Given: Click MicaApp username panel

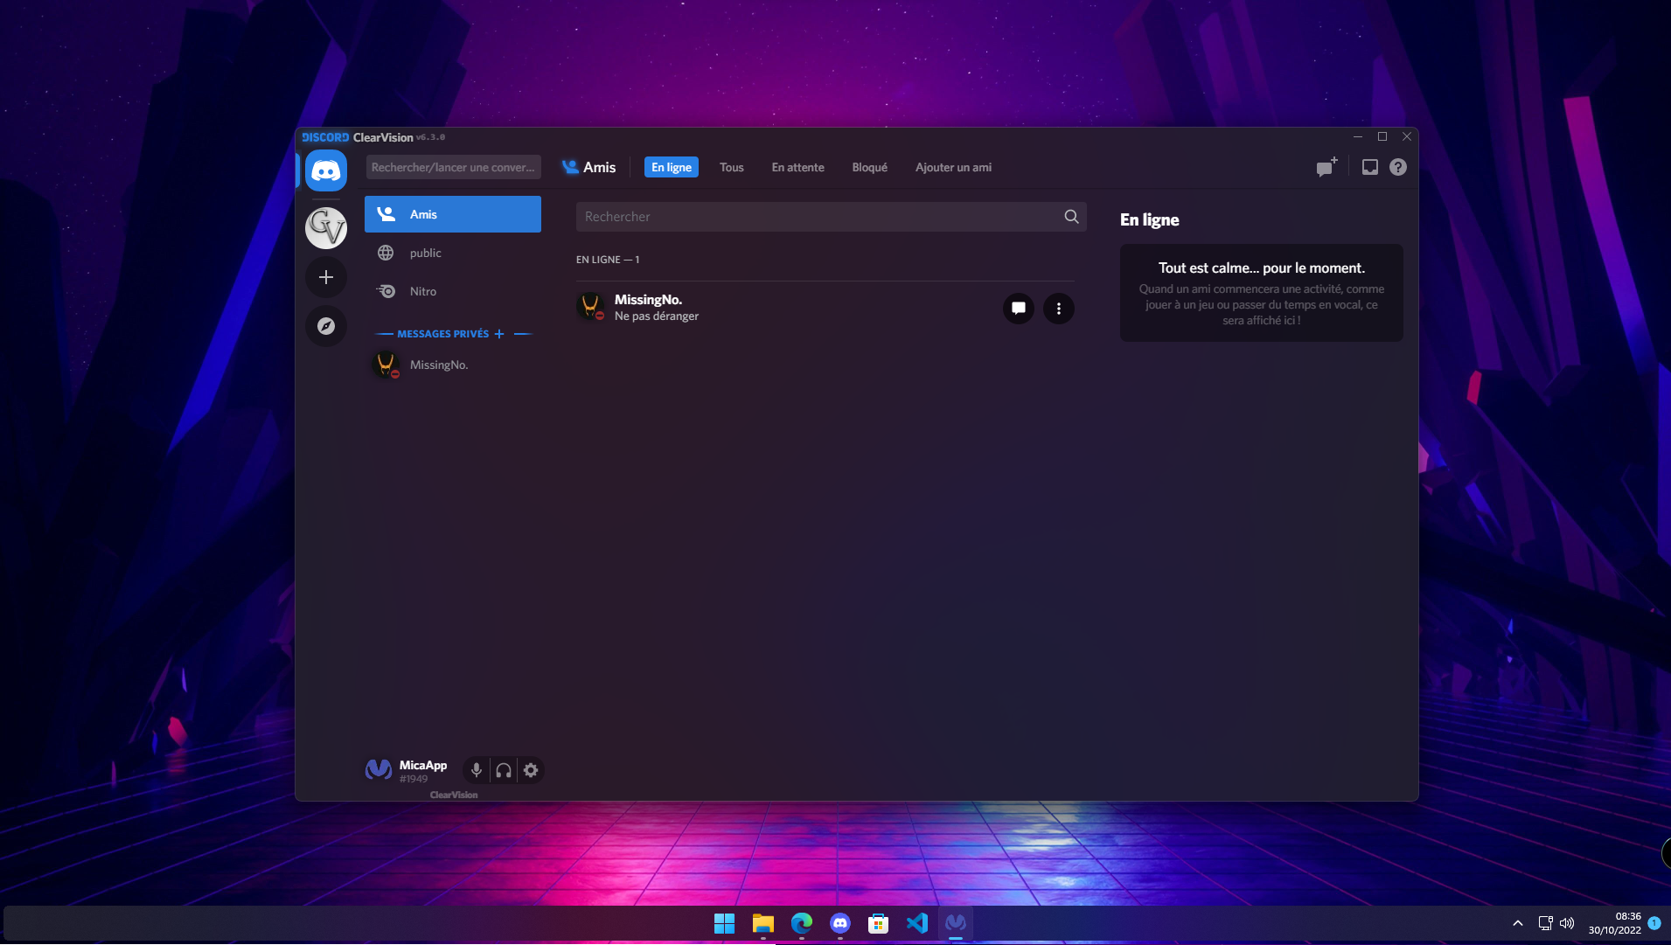Looking at the screenshot, I should (x=423, y=770).
